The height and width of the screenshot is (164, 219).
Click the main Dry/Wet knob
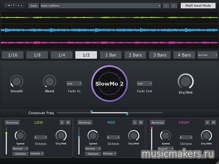[x=186, y=81]
